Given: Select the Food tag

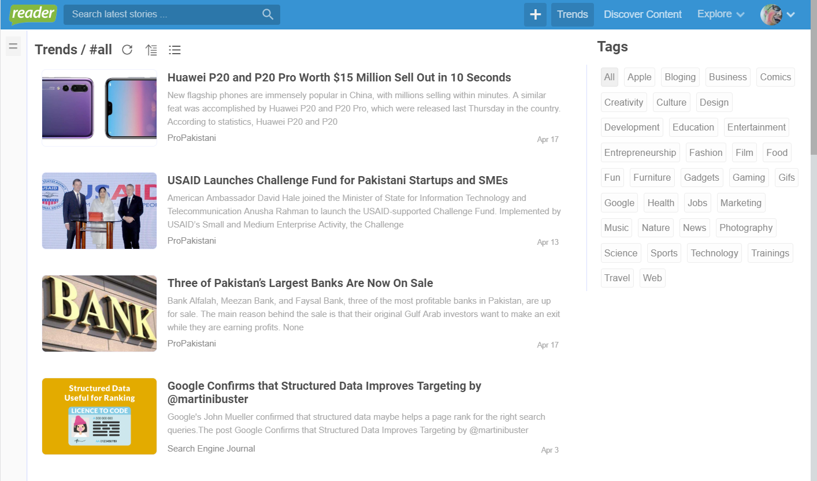Looking at the screenshot, I should 777,152.
